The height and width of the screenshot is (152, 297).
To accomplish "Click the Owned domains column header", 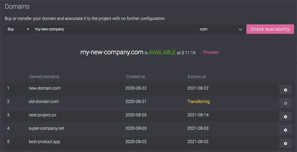I will tap(44, 77).
